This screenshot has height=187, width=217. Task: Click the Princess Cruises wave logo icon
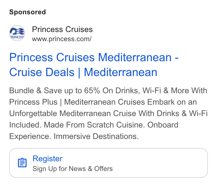pos(17,33)
